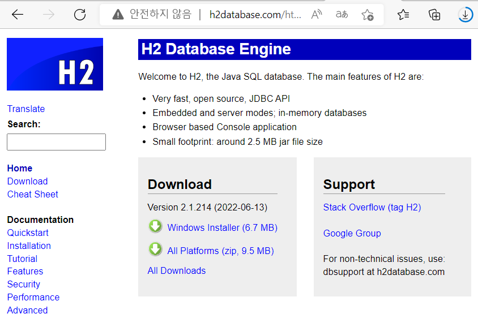Click the 'Welcome to H2' intro sentence
478x314 pixels.
281,76
